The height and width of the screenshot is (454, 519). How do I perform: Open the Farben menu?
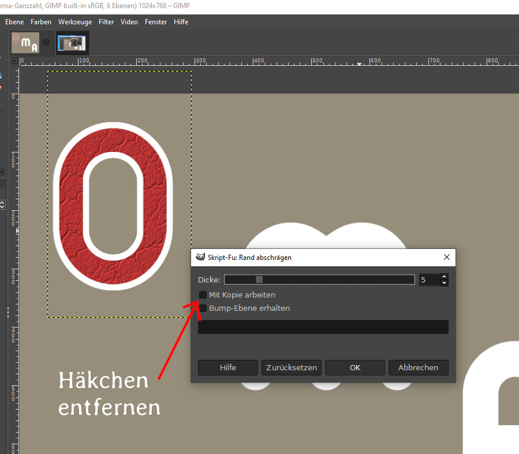point(41,22)
